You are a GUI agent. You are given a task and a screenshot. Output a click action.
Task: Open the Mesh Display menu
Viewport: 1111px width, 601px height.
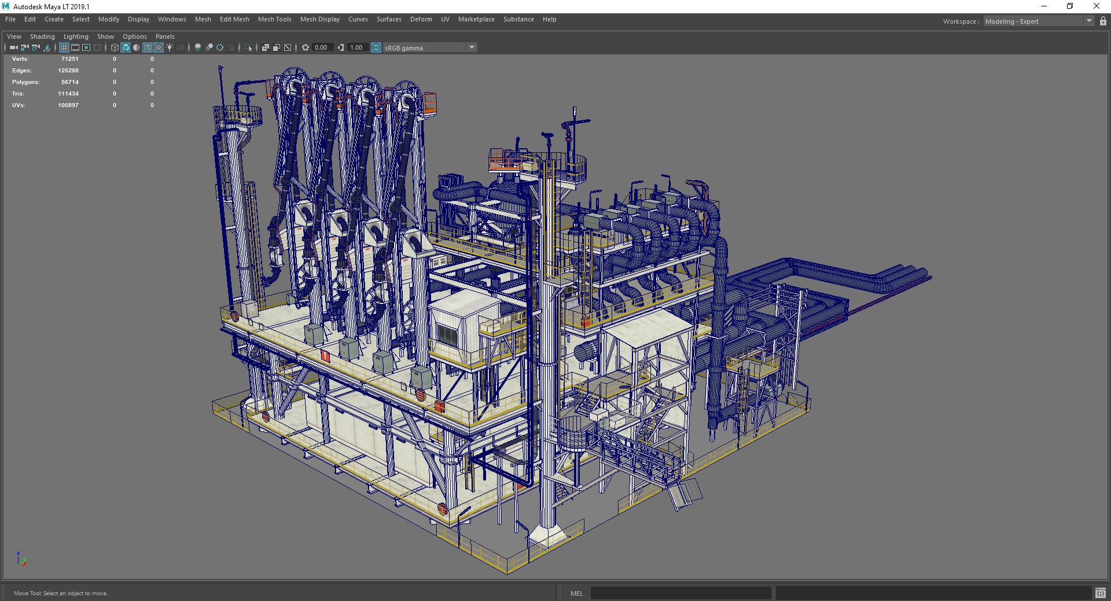320,19
